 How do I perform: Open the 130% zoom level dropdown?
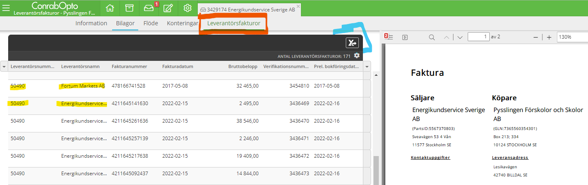click(x=572, y=37)
